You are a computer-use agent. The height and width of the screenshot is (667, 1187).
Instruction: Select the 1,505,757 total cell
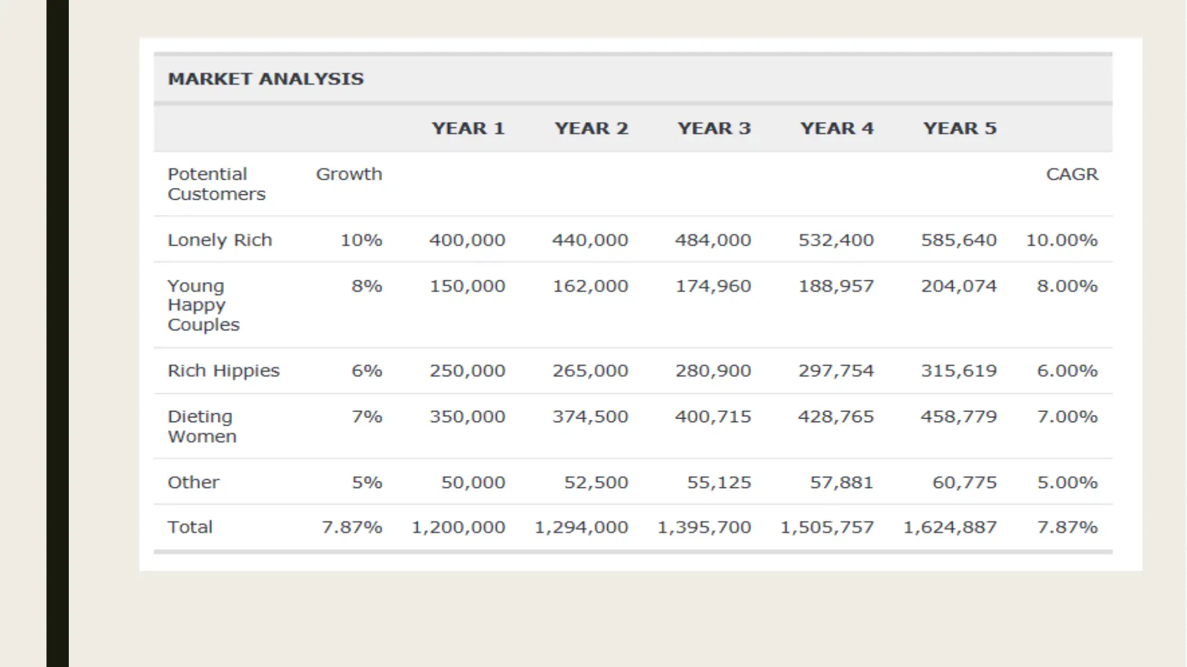coord(827,527)
